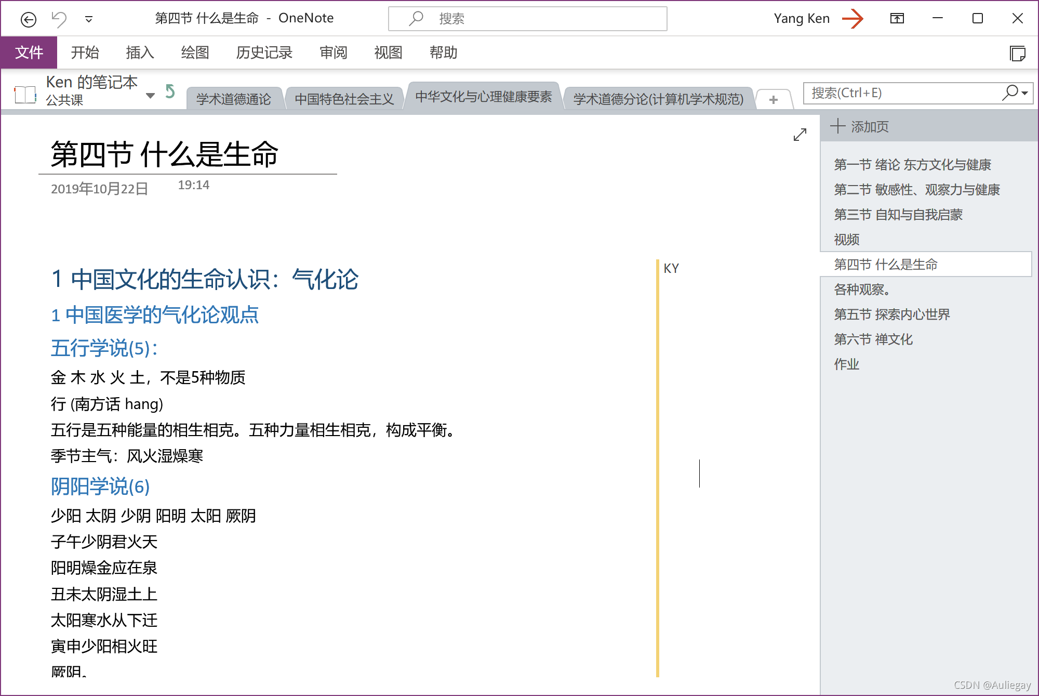The width and height of the screenshot is (1039, 696).
Task: Click the Yang Ken account name
Action: 801,19
